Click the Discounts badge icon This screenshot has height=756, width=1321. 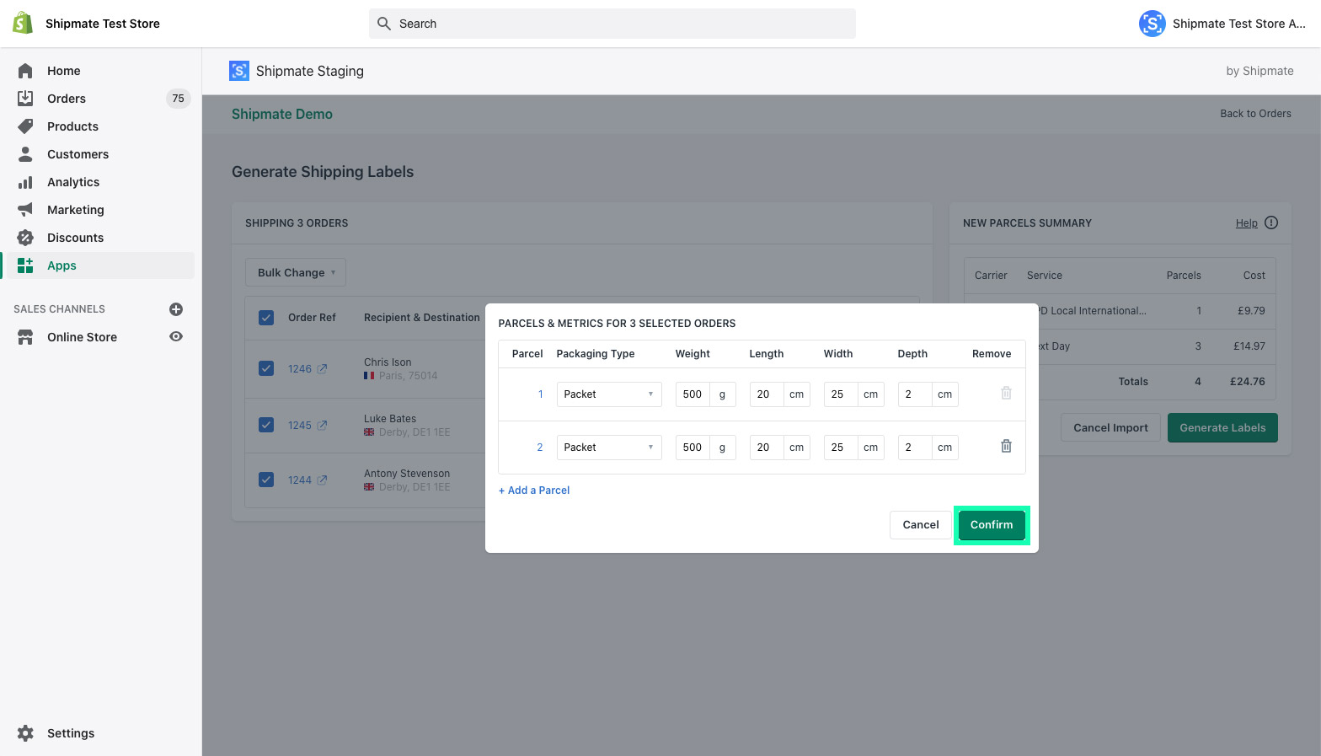coord(25,238)
